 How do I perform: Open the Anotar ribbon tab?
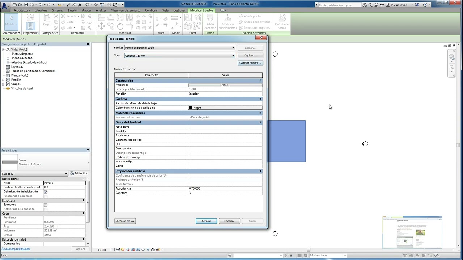[87, 10]
